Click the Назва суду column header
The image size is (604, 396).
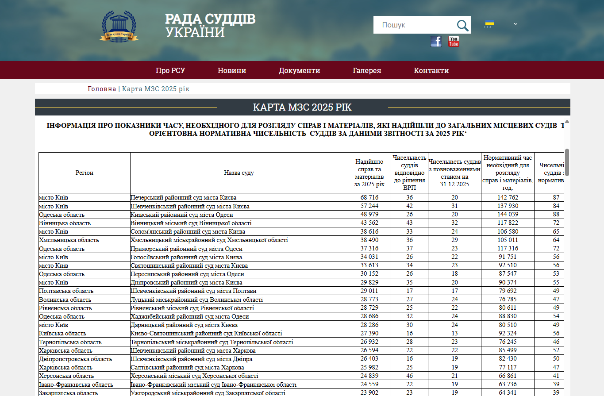239,173
